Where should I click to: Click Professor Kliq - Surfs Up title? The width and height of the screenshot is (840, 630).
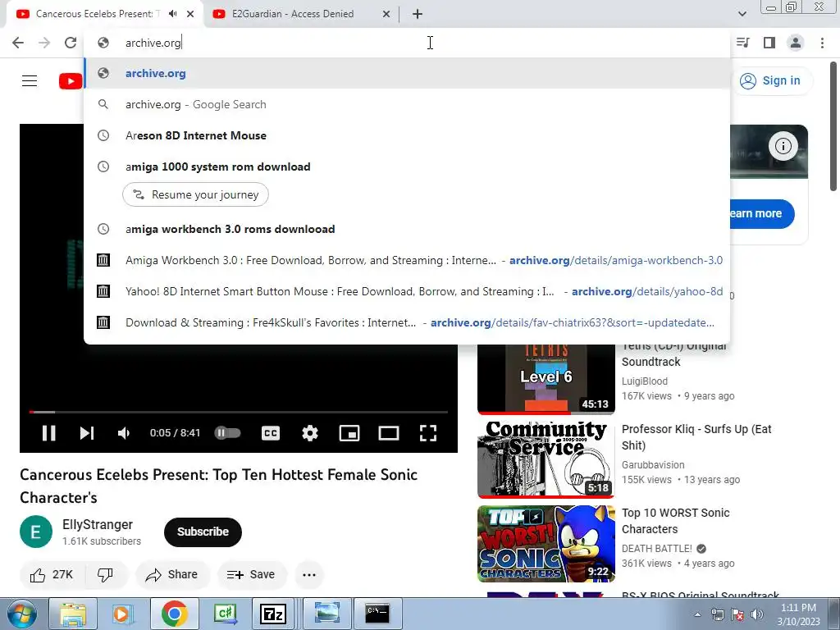coord(696,437)
